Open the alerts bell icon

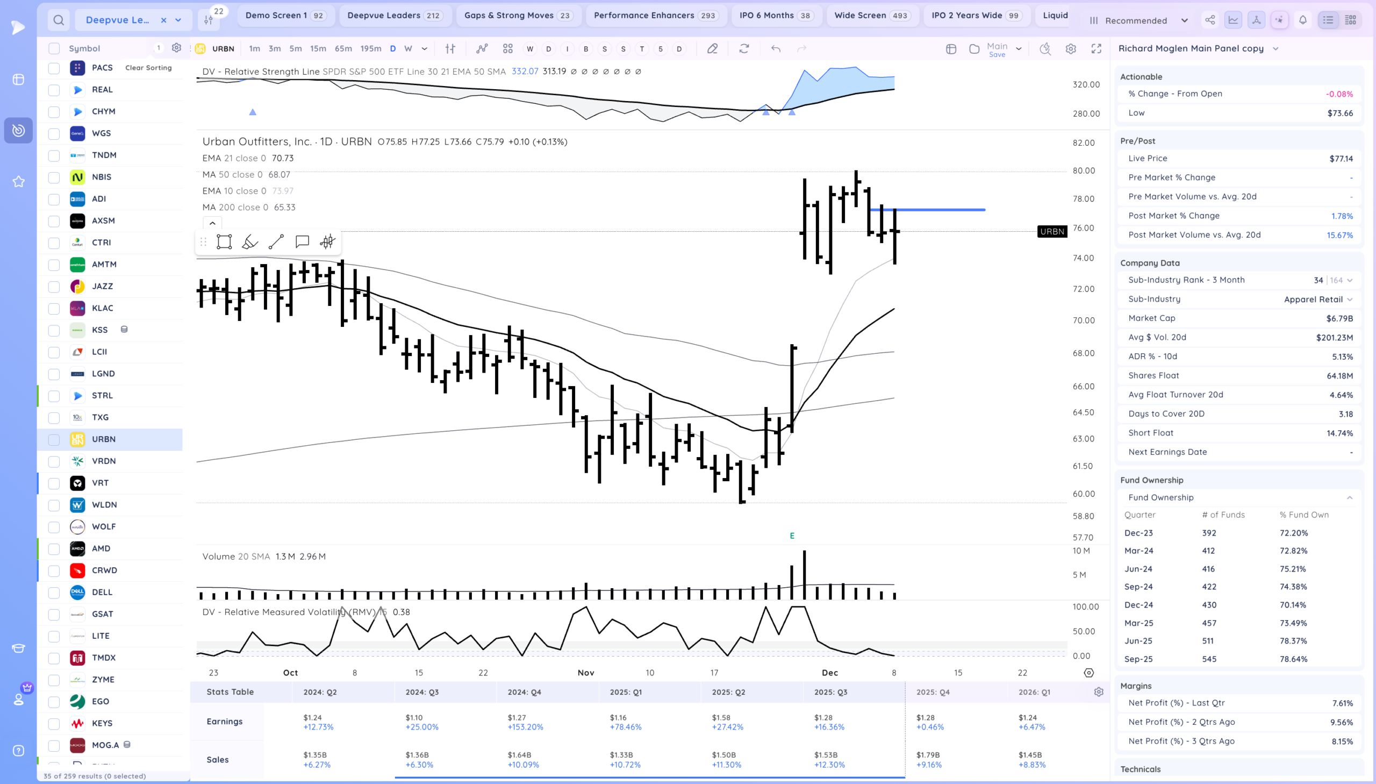click(x=1303, y=20)
